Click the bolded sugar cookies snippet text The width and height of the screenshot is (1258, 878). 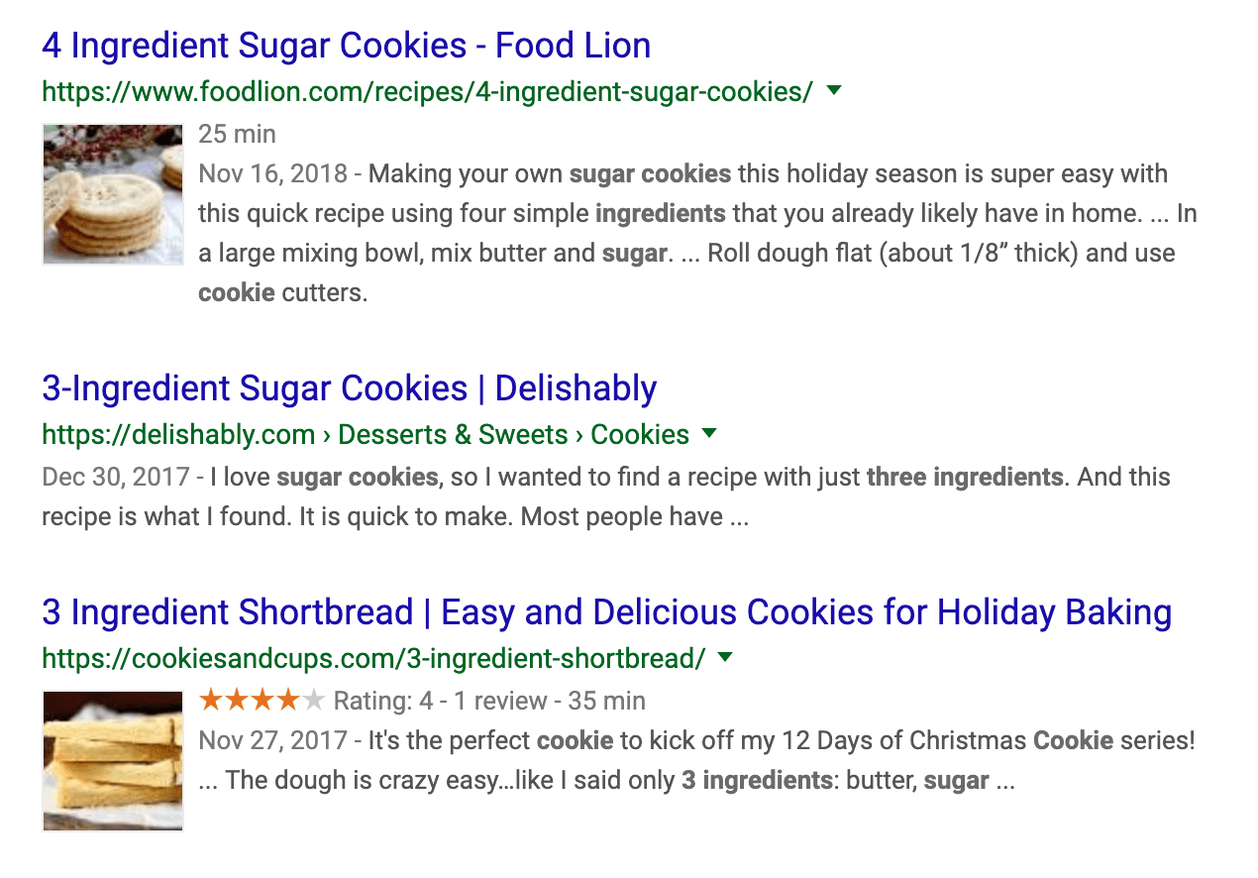tap(649, 173)
